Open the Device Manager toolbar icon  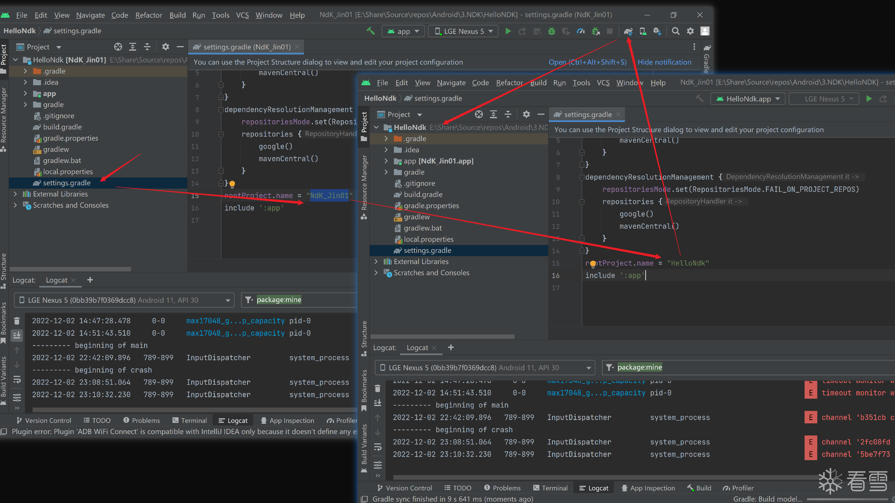(x=643, y=31)
